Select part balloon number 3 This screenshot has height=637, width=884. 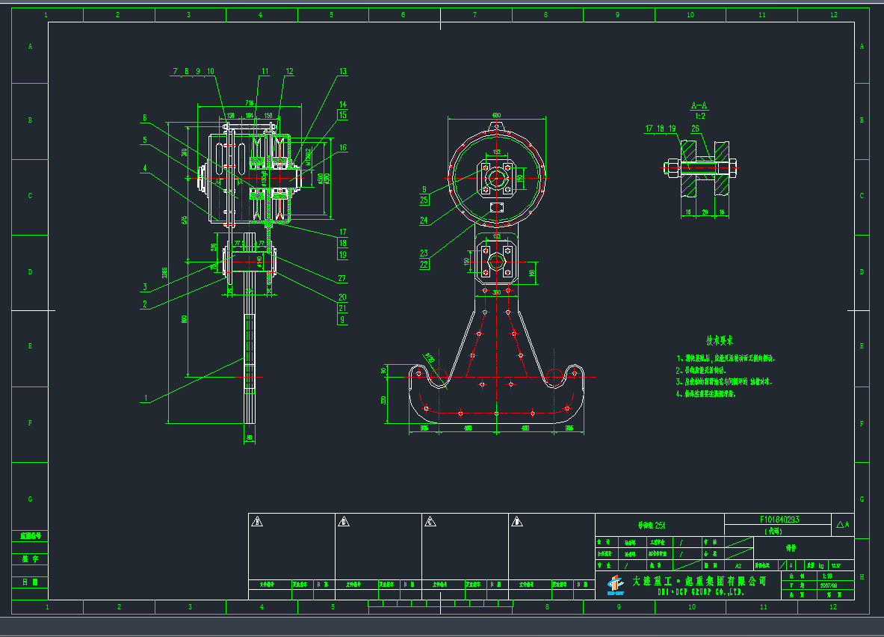145,286
